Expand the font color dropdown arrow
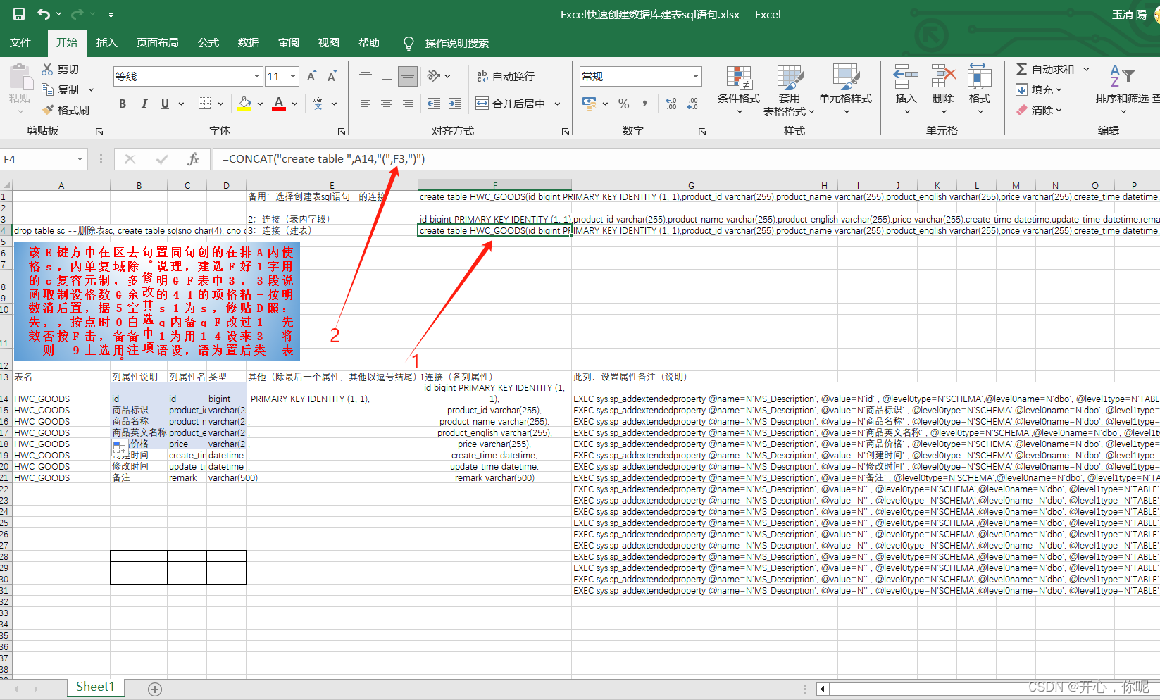The image size is (1160, 700). pos(294,104)
